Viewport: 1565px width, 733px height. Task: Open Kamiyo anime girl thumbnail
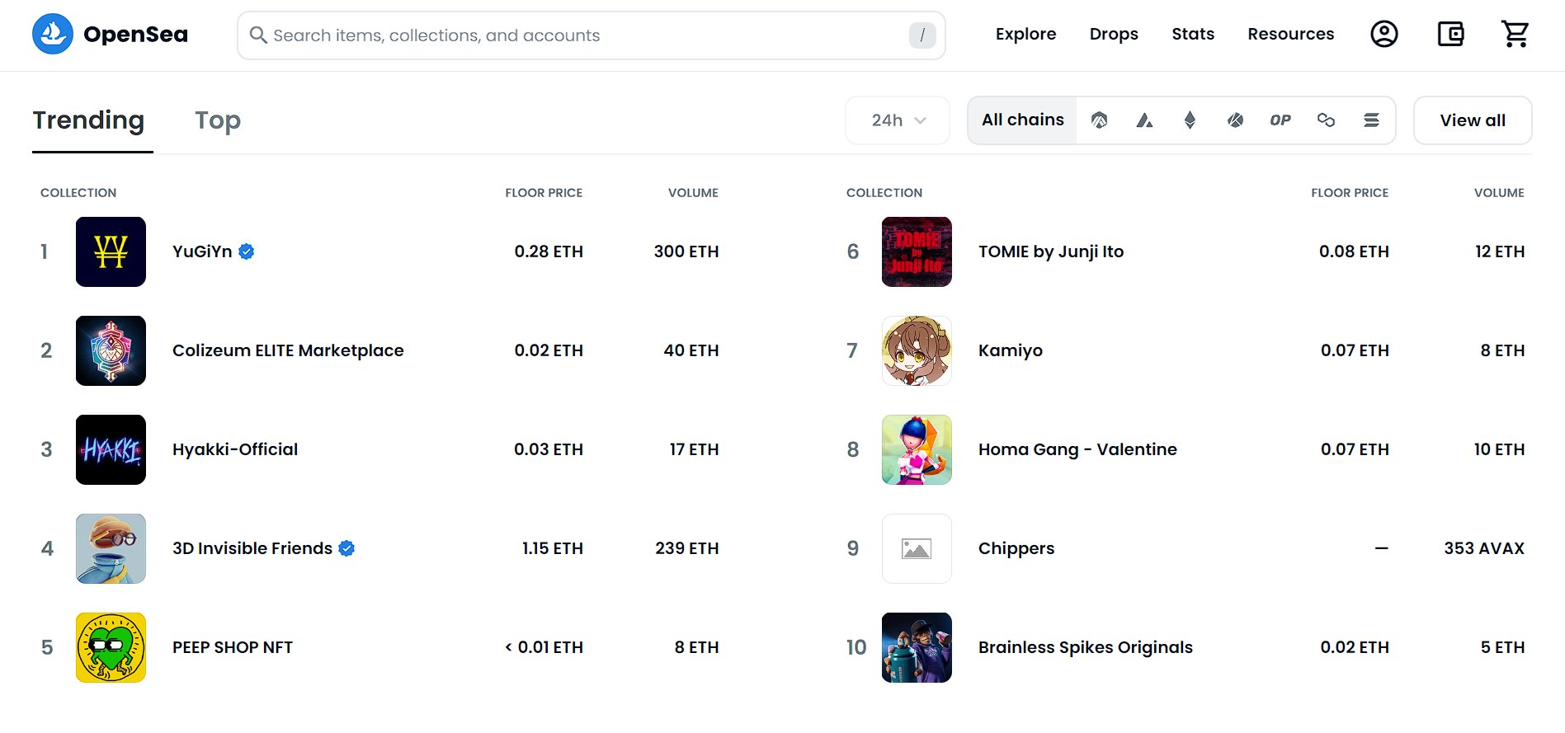click(917, 350)
